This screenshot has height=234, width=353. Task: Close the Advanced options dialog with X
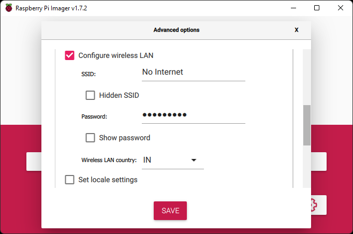tap(297, 30)
